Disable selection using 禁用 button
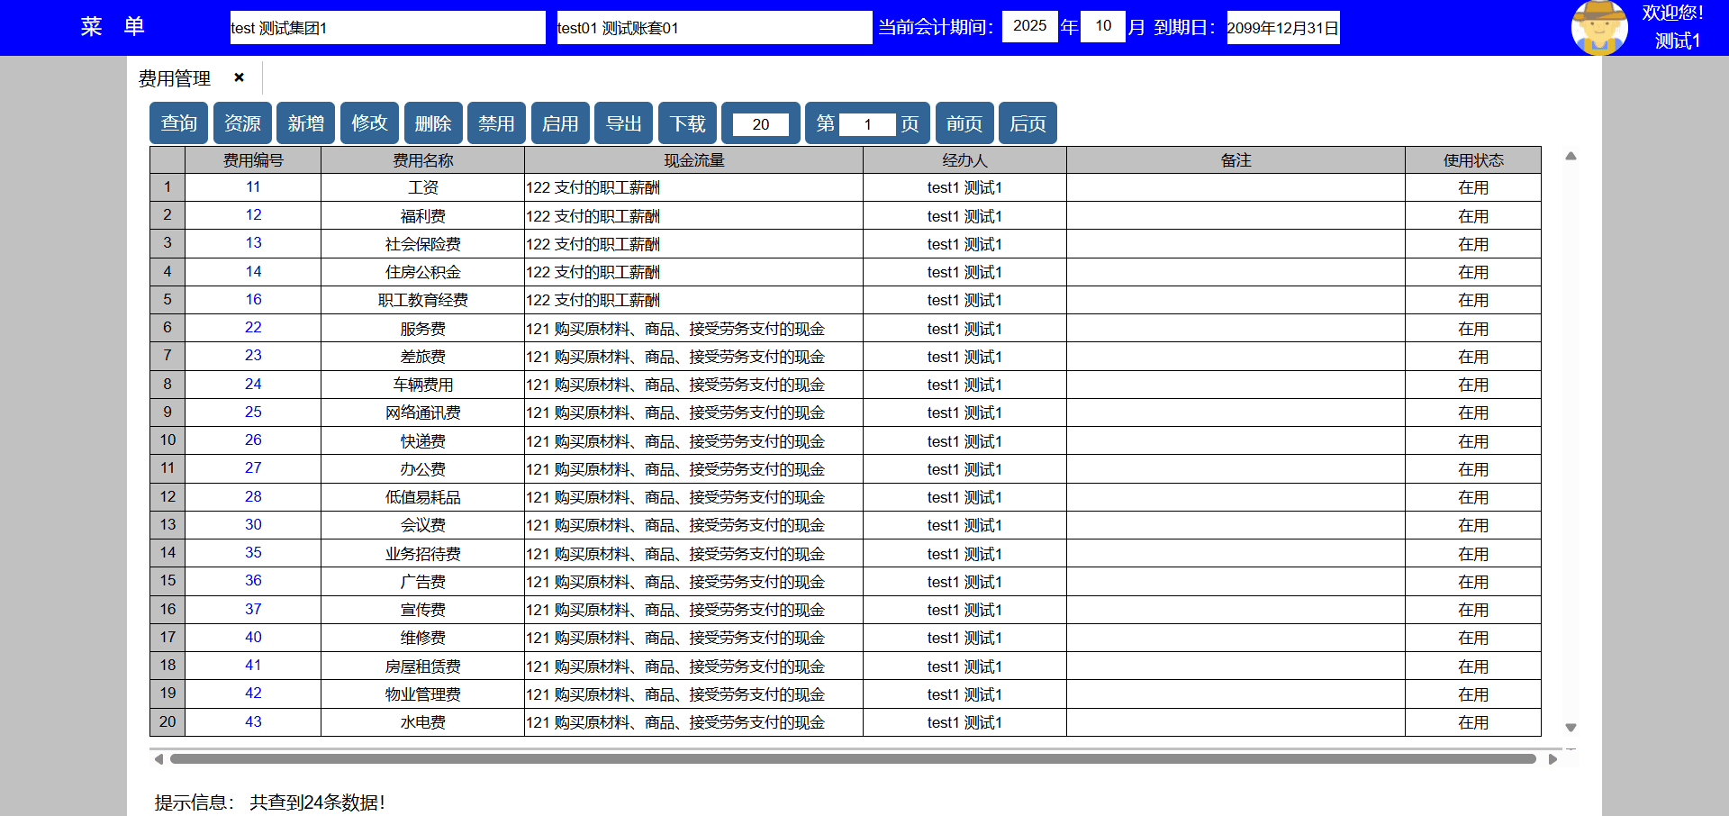Screen dimensions: 1729x816 click(496, 123)
